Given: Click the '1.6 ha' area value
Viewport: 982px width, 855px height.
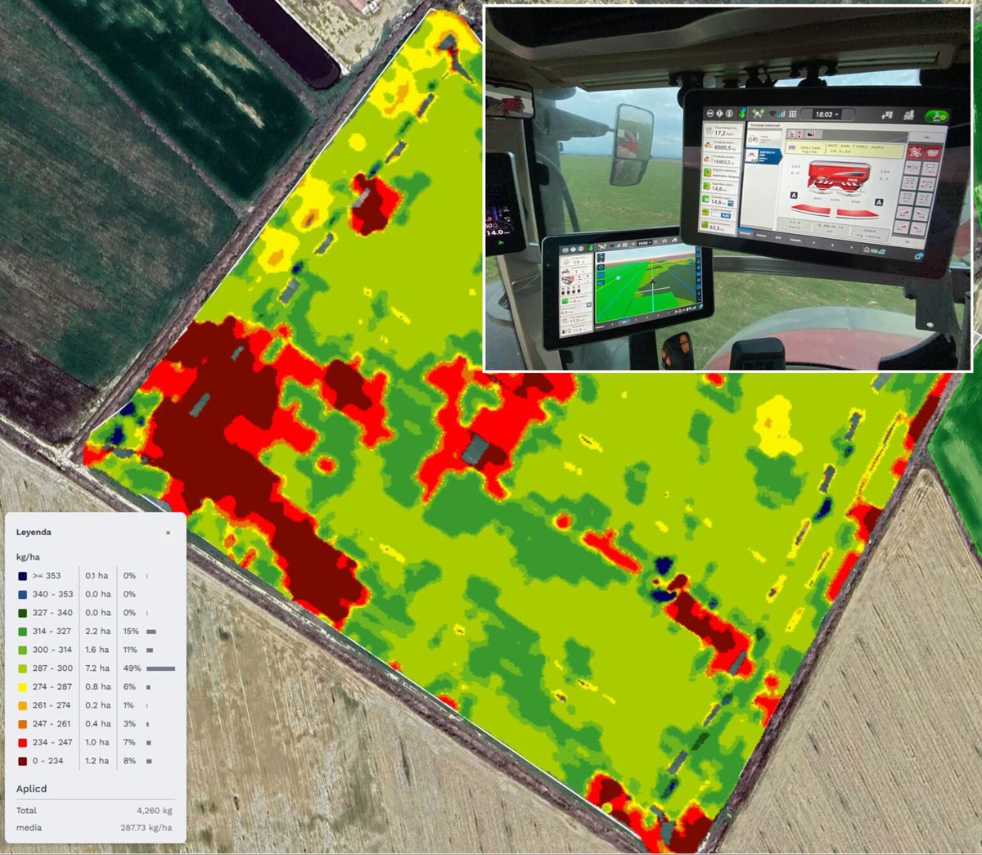Looking at the screenshot, I should click(x=97, y=650).
